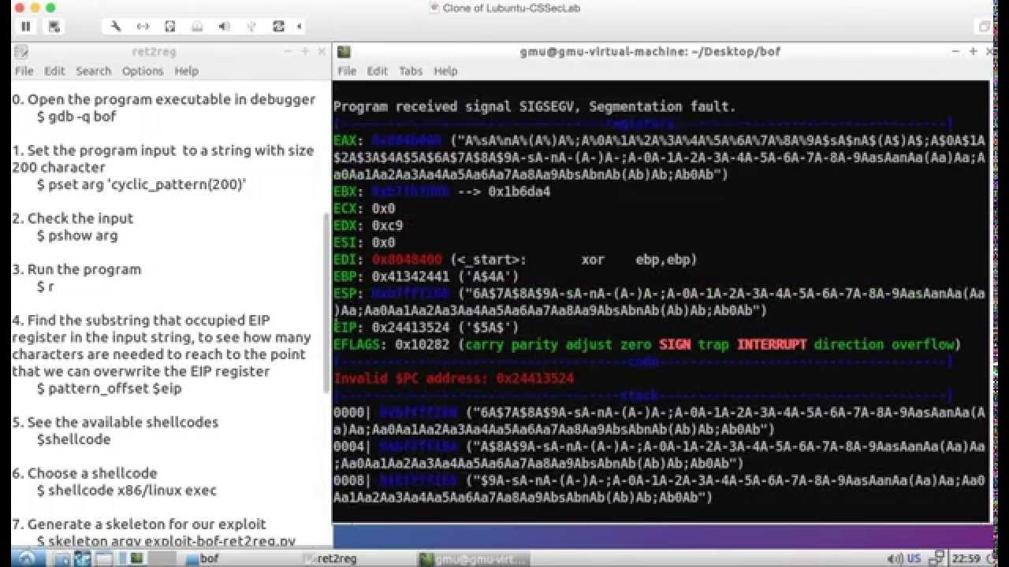Click '5. See the available shellcodes'
This screenshot has height=567, width=1009.
pyautogui.click(x=115, y=422)
